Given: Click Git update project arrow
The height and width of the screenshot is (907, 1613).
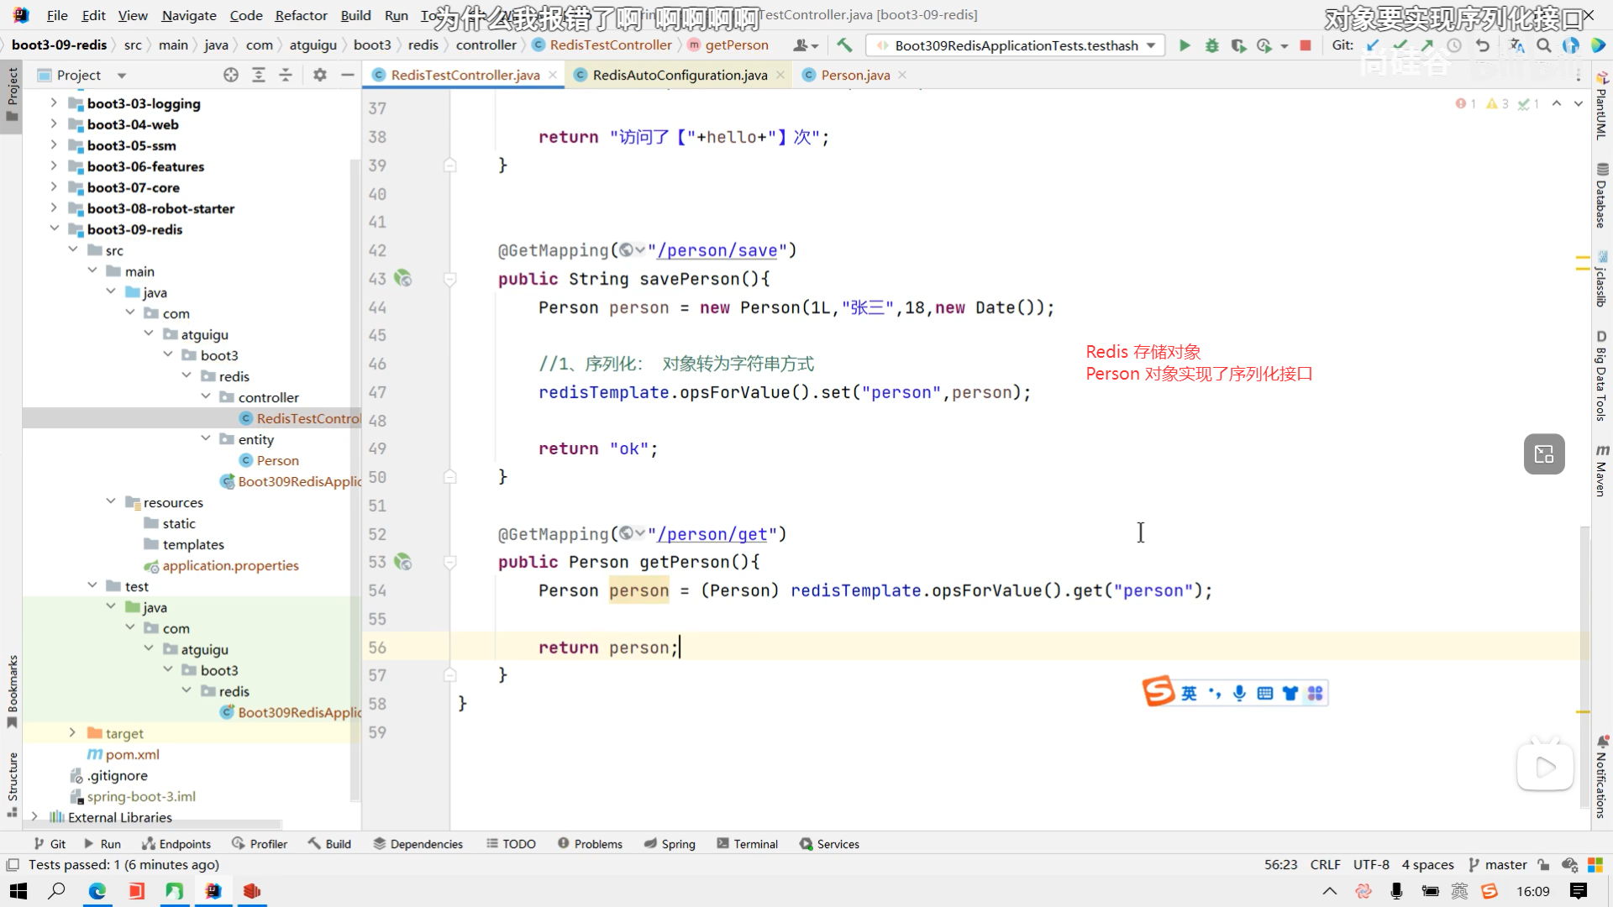Looking at the screenshot, I should click(1373, 45).
